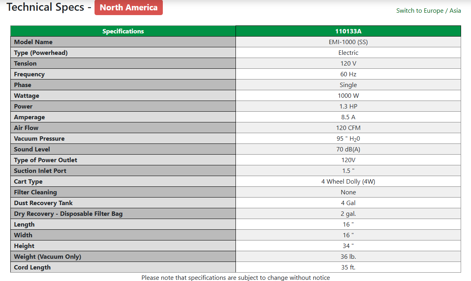471x281 pixels.
Task: Select the 110133A column header
Action: click(348, 31)
